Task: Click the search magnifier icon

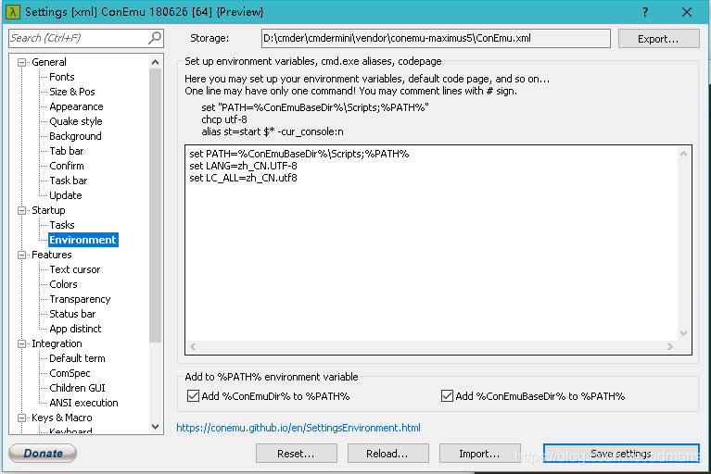Action: coord(155,38)
